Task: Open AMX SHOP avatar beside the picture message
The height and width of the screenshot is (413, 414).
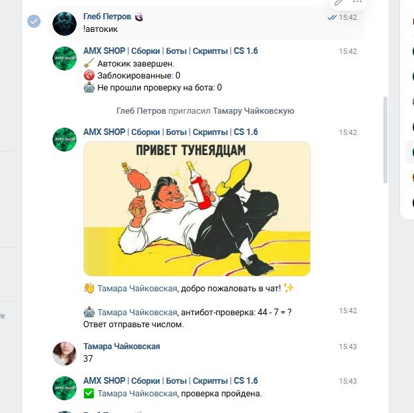Action: (x=65, y=140)
